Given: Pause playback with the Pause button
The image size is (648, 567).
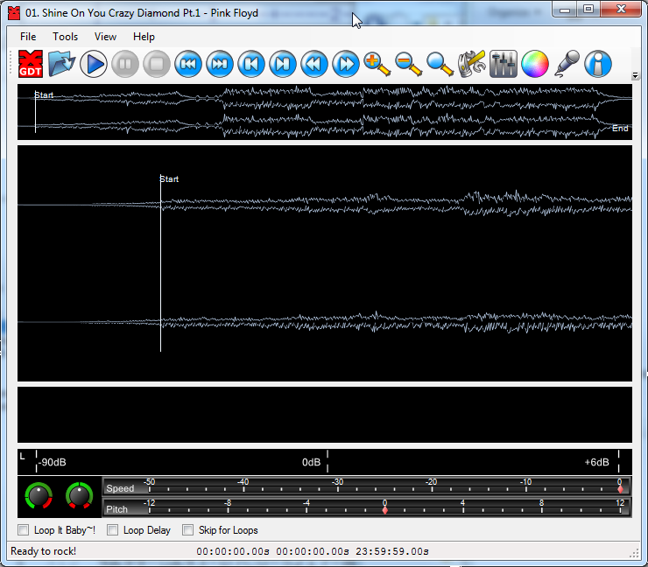Looking at the screenshot, I should (x=125, y=64).
